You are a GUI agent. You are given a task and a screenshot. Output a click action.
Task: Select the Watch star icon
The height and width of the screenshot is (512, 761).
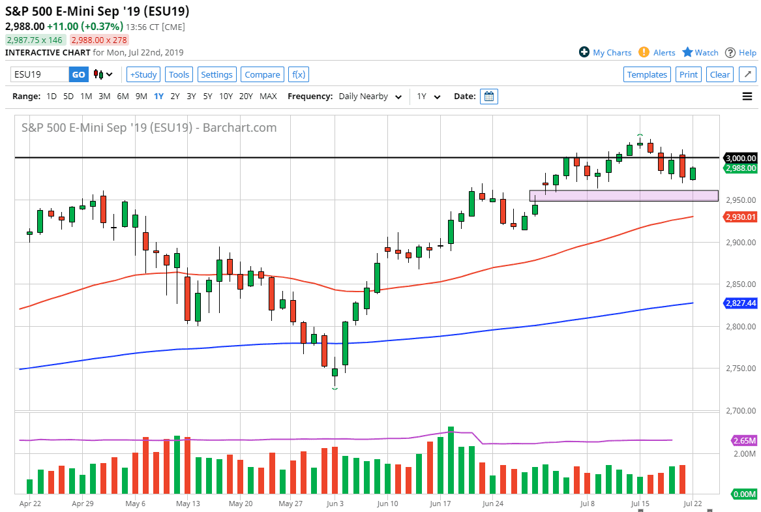pos(689,52)
